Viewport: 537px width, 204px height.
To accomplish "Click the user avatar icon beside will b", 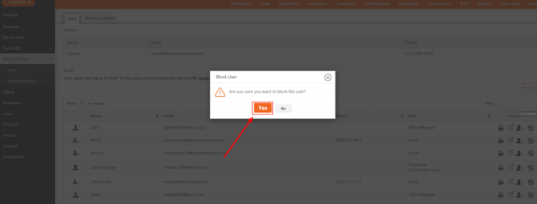I will [x=76, y=128].
